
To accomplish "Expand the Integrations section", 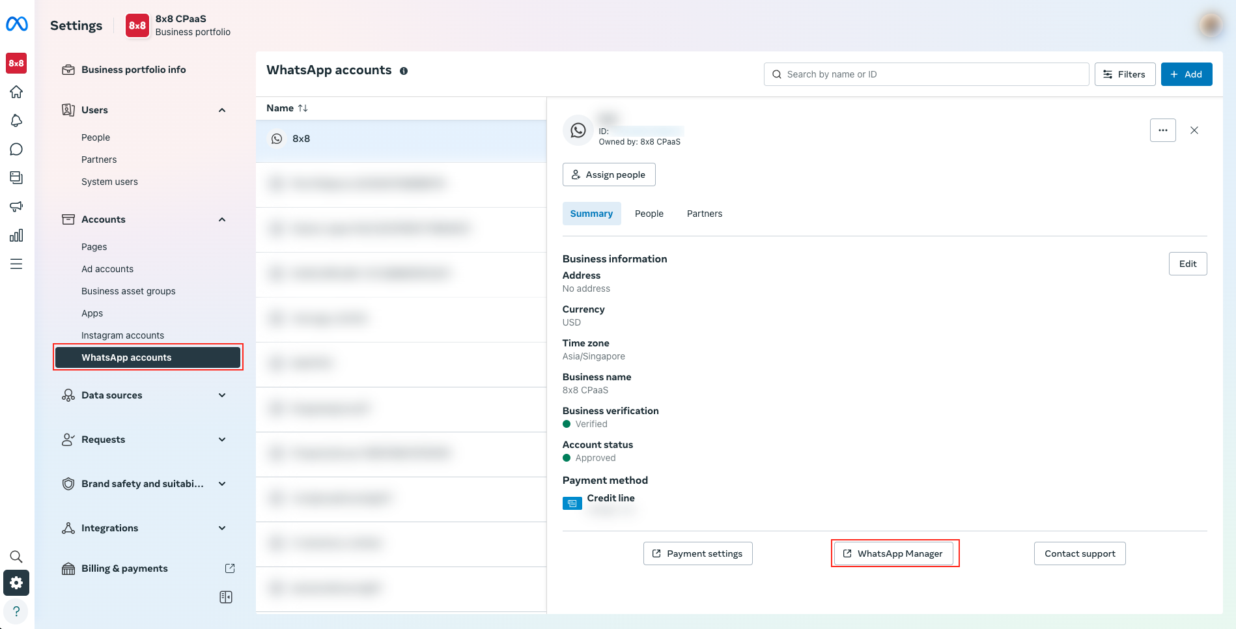I will coord(222,528).
